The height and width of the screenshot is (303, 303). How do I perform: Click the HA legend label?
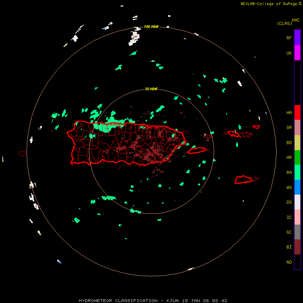coord(289,112)
